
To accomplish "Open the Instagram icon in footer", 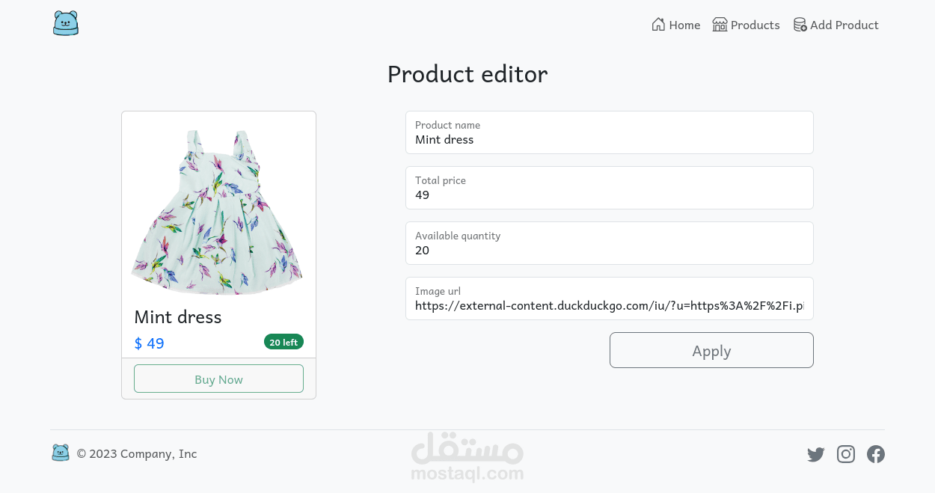I will point(846,454).
